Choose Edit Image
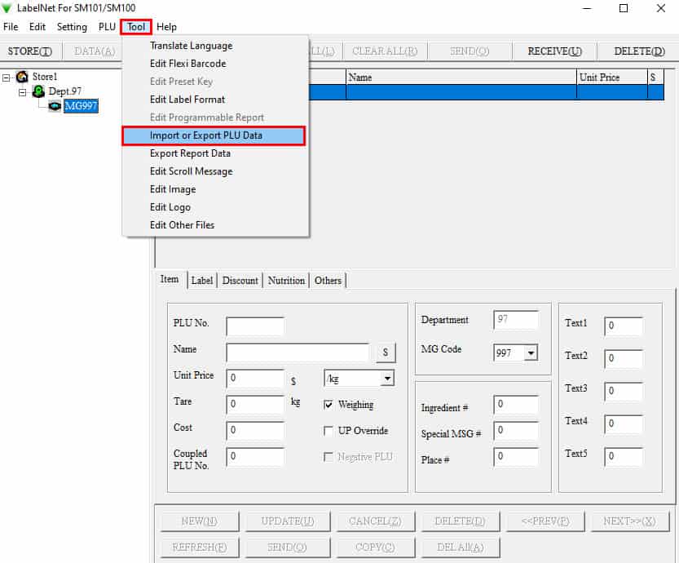The image size is (679, 563). point(216,189)
